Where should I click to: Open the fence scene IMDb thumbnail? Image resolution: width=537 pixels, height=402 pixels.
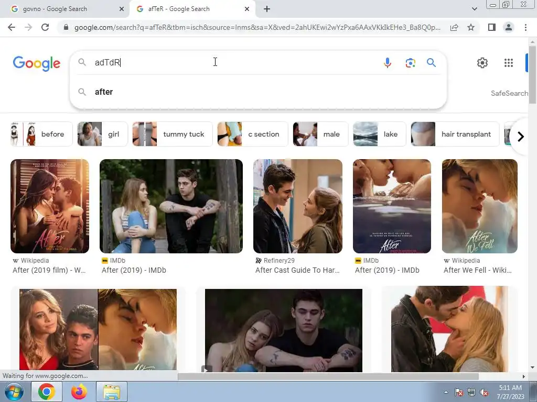[x=171, y=206]
